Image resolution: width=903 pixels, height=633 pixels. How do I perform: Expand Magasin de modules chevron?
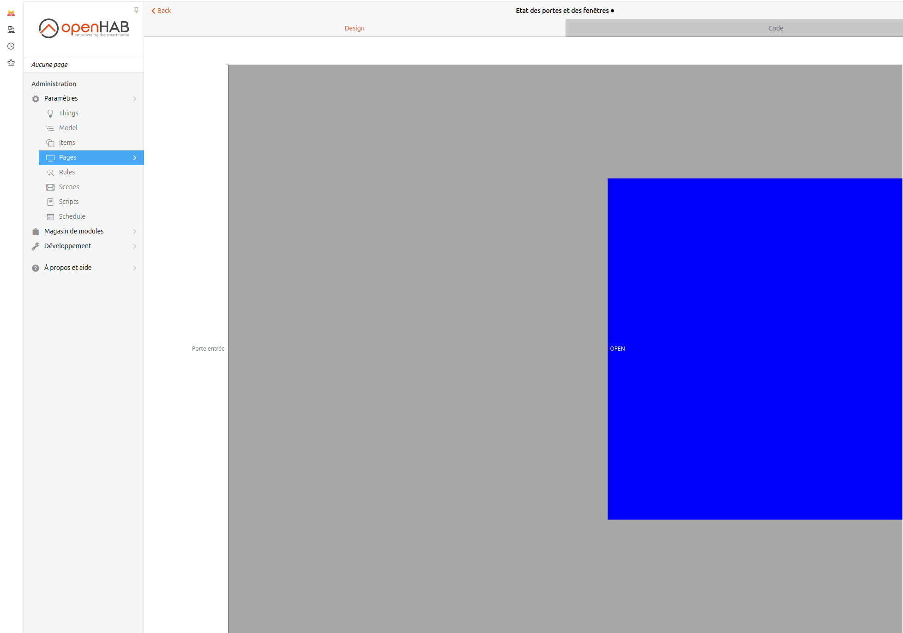(135, 232)
